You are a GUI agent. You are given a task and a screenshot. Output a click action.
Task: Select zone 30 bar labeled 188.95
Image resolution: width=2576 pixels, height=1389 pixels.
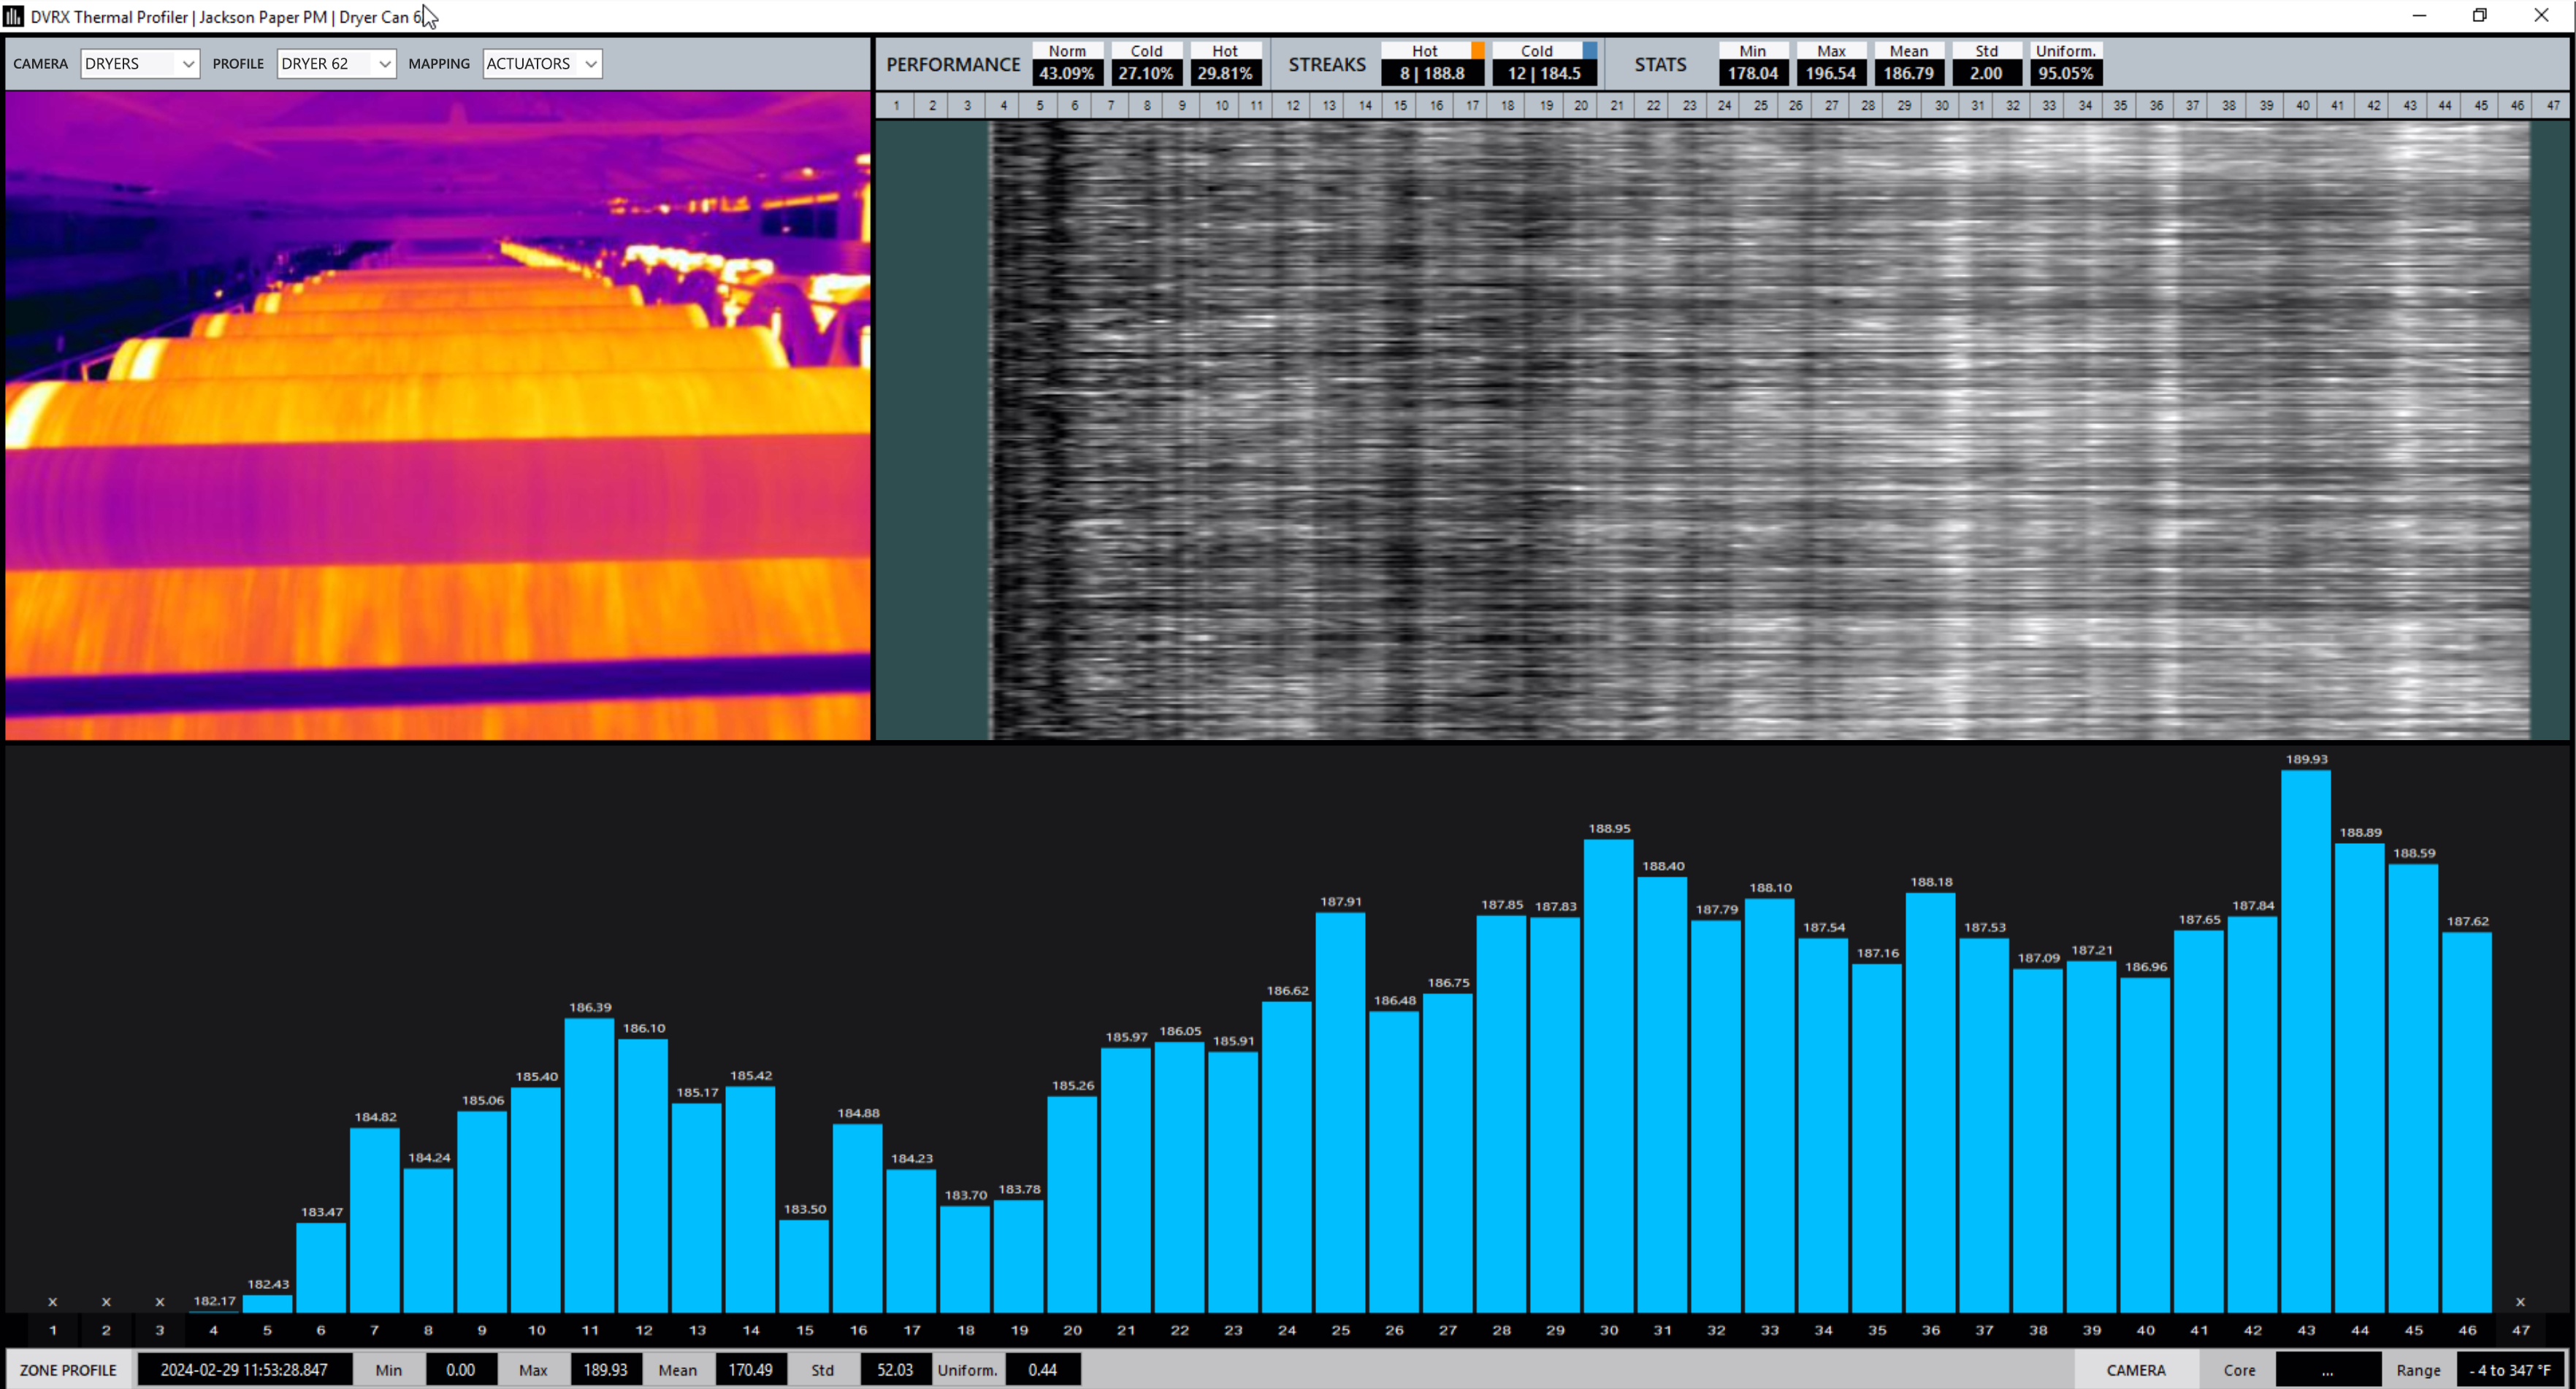pos(1609,1075)
